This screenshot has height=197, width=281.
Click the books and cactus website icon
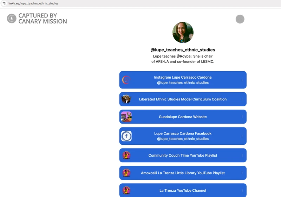(x=126, y=117)
